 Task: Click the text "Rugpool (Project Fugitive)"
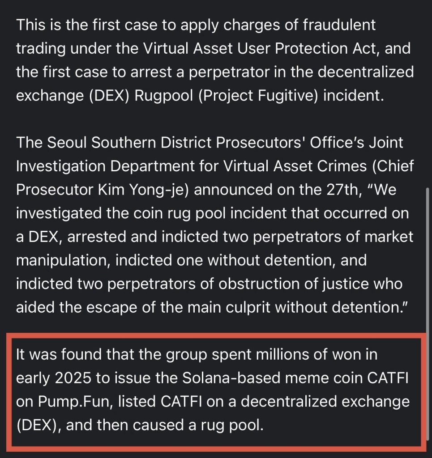[x=226, y=96]
